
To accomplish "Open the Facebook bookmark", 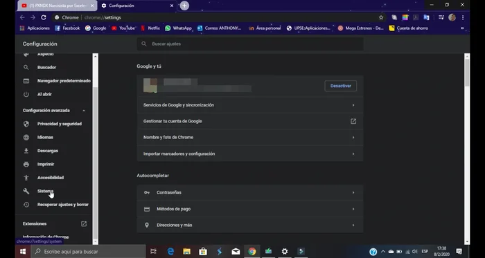I will [x=67, y=28].
